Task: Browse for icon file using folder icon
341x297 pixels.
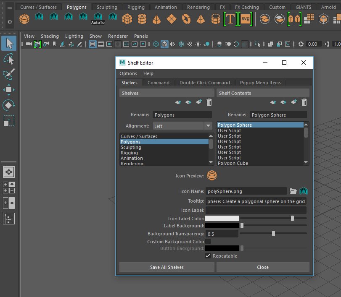Action: [293, 191]
